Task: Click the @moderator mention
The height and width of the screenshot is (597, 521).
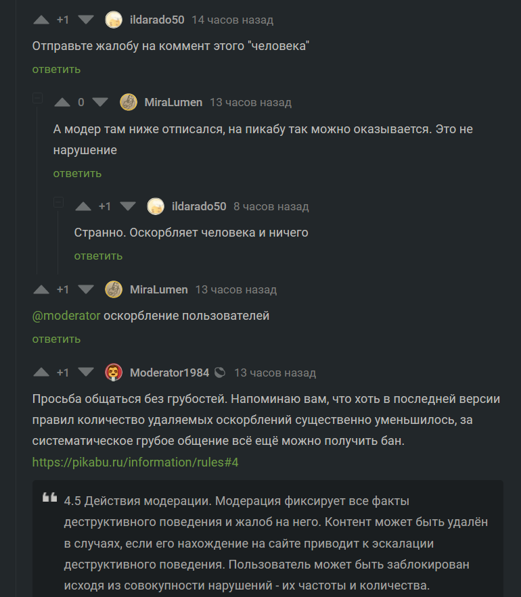Action: pos(66,316)
